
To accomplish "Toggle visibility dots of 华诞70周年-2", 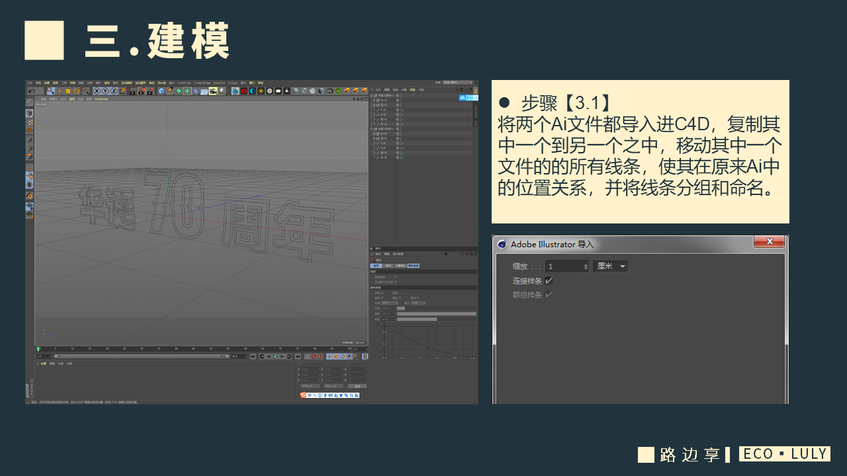I will (401, 96).
